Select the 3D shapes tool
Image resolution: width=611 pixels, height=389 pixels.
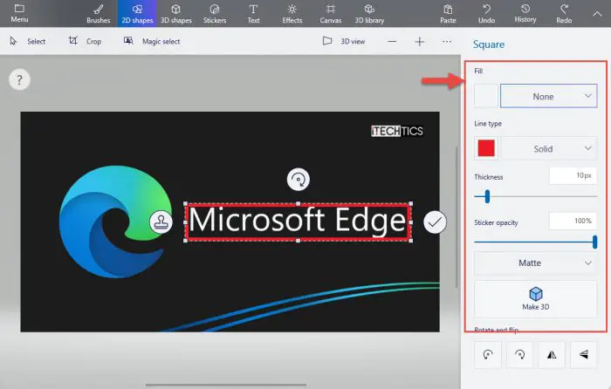(x=175, y=12)
